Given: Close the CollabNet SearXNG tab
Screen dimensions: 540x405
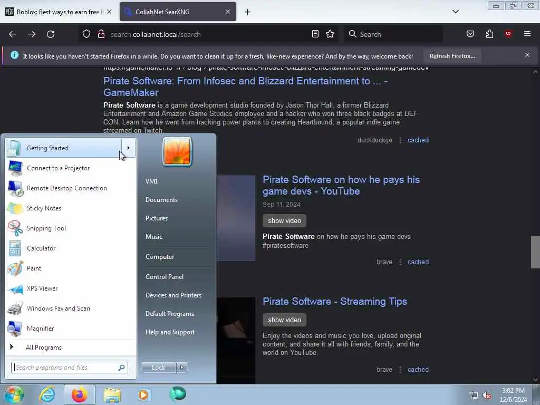Looking at the screenshot, I should (228, 12).
